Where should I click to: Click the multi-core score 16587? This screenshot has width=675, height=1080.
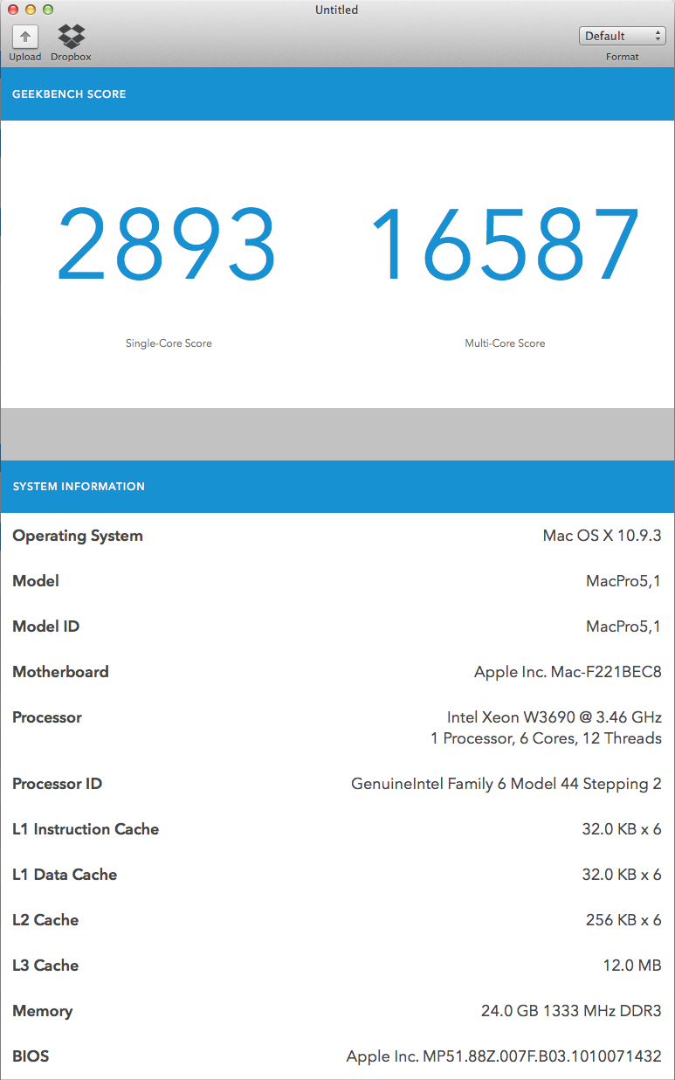[505, 242]
